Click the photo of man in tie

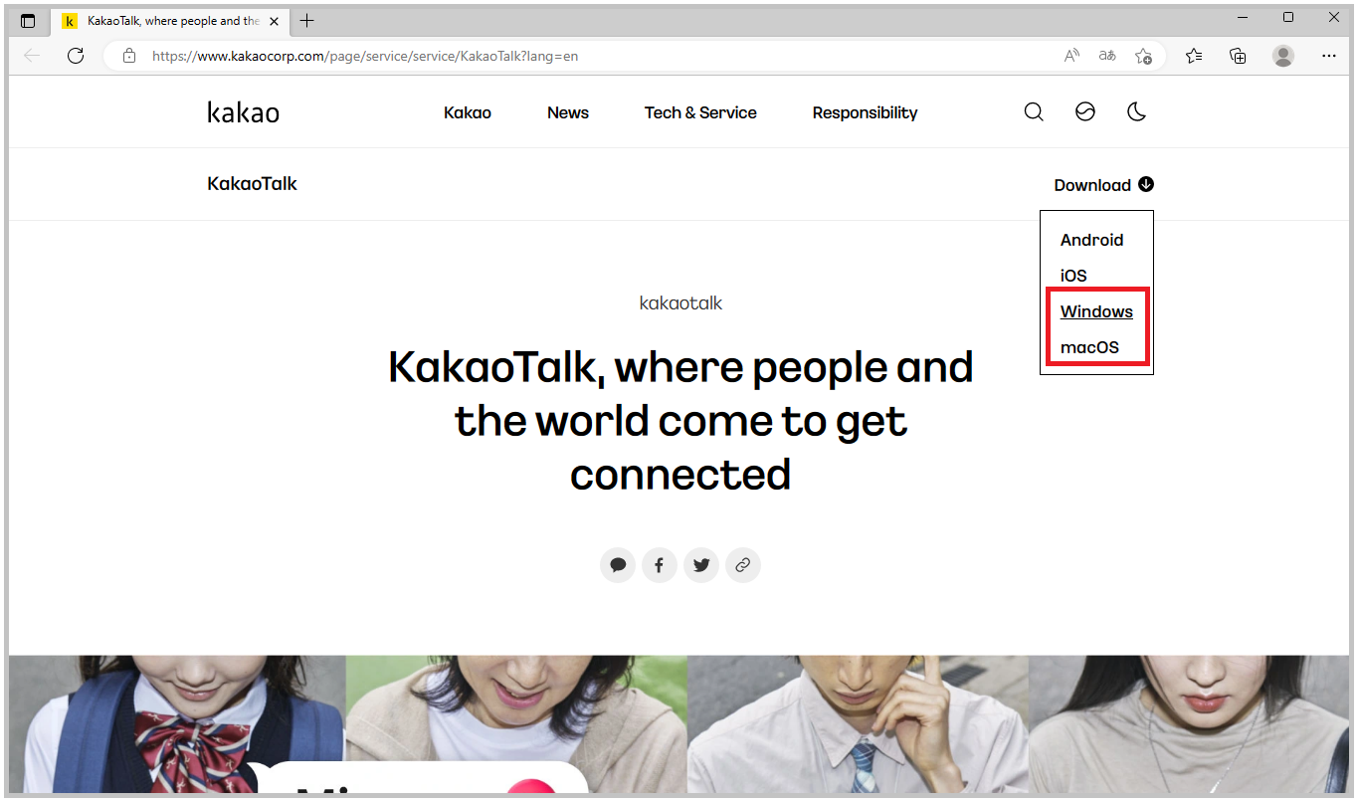click(858, 723)
